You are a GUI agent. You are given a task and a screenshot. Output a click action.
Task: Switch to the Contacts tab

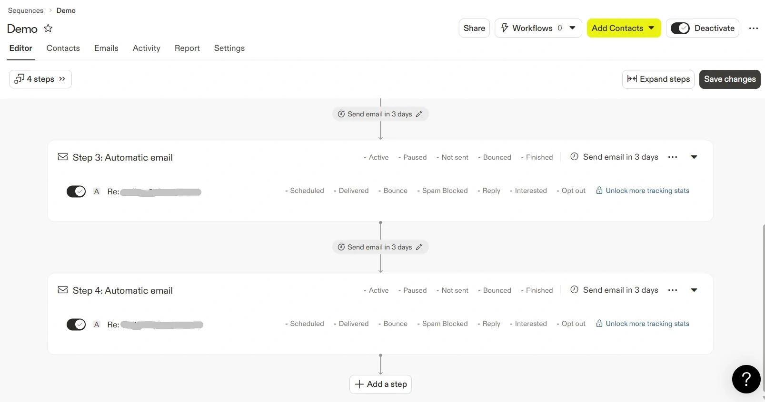(63, 48)
